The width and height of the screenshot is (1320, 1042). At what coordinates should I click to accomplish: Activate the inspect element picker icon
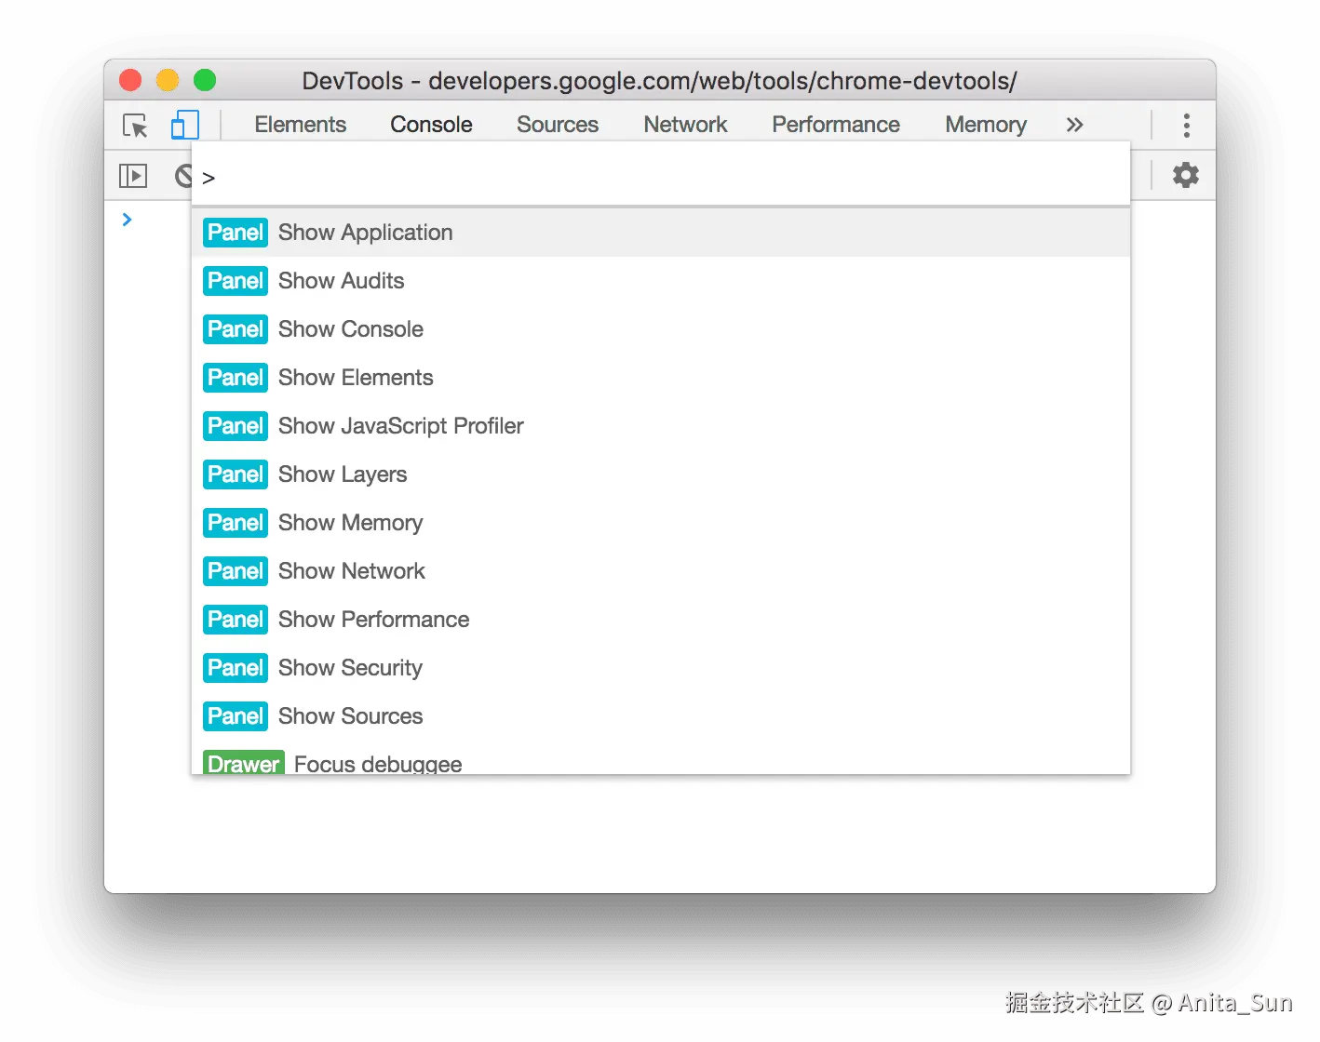(x=135, y=126)
